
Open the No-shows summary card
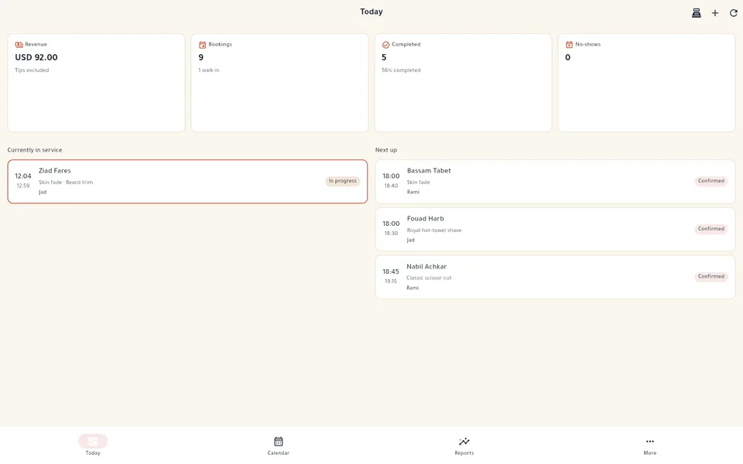pyautogui.click(x=646, y=83)
